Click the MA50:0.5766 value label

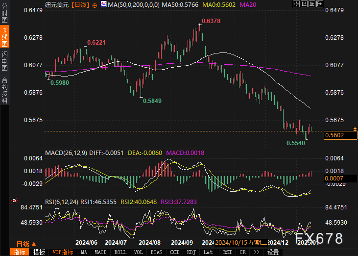[x=180, y=5]
